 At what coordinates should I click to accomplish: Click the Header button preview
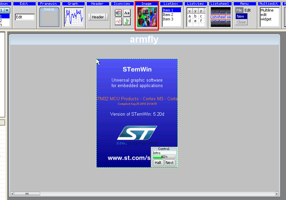tap(98, 17)
